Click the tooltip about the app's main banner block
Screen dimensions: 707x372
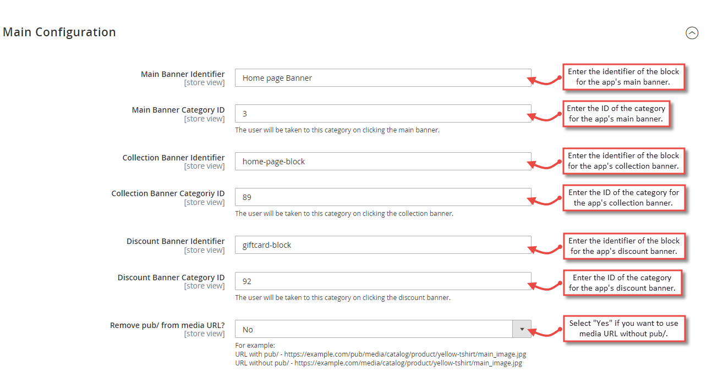(623, 77)
